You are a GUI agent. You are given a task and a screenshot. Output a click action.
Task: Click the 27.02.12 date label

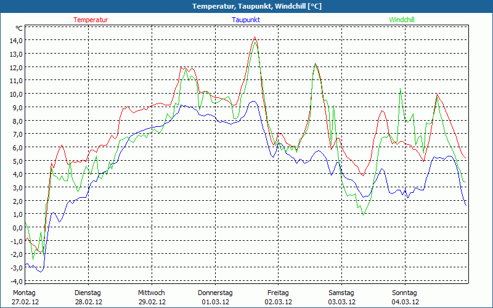pos(25,302)
